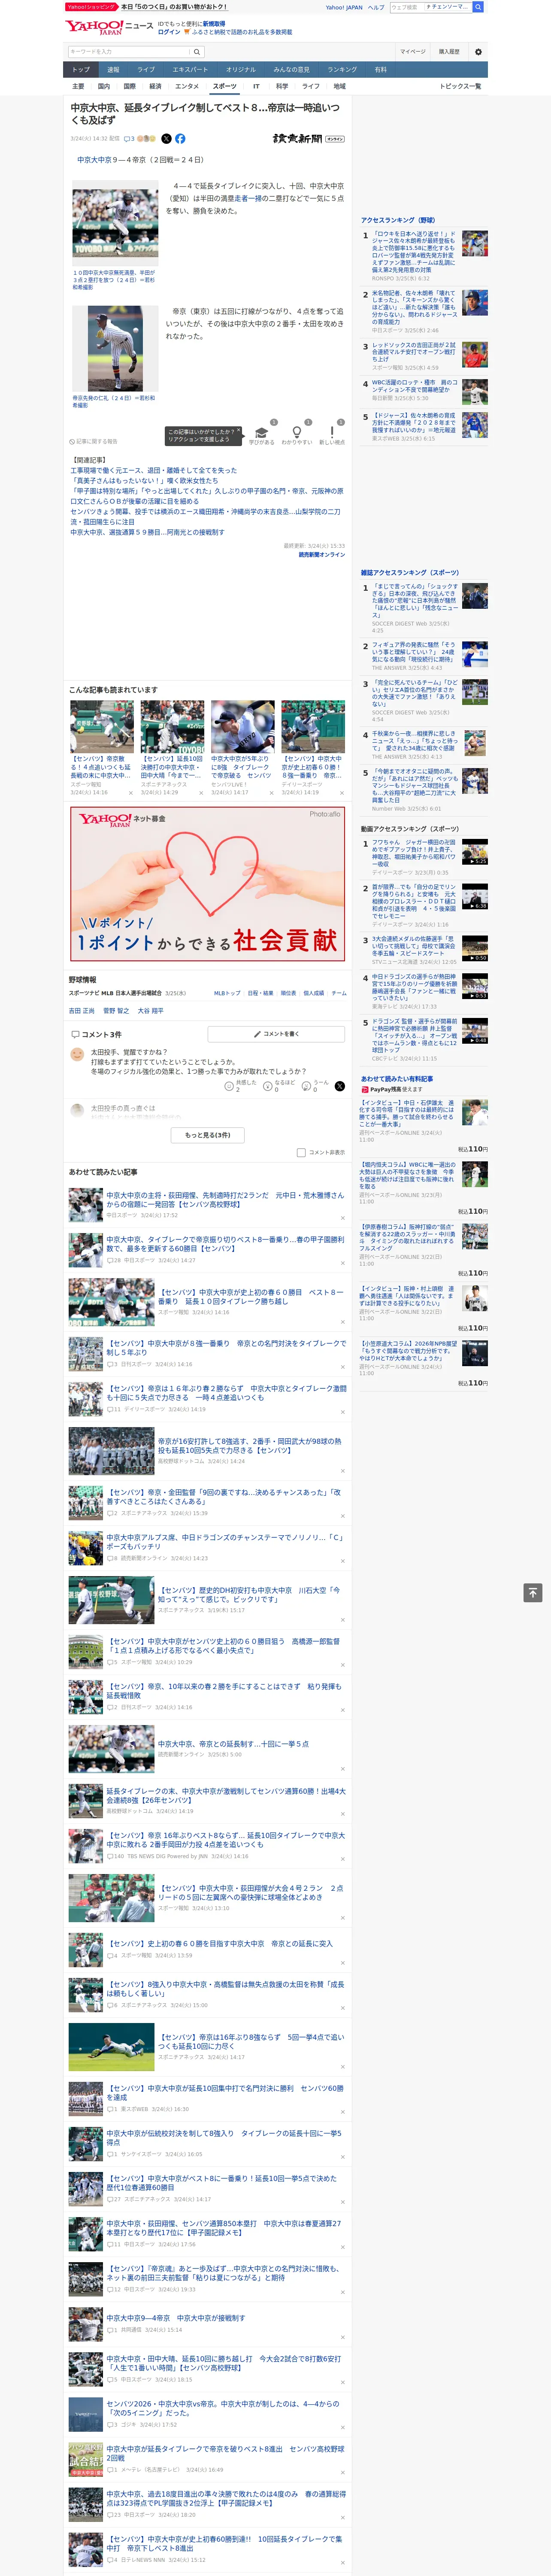Click player link 吉田 正尚
The image size is (551, 2576).
(x=82, y=1011)
